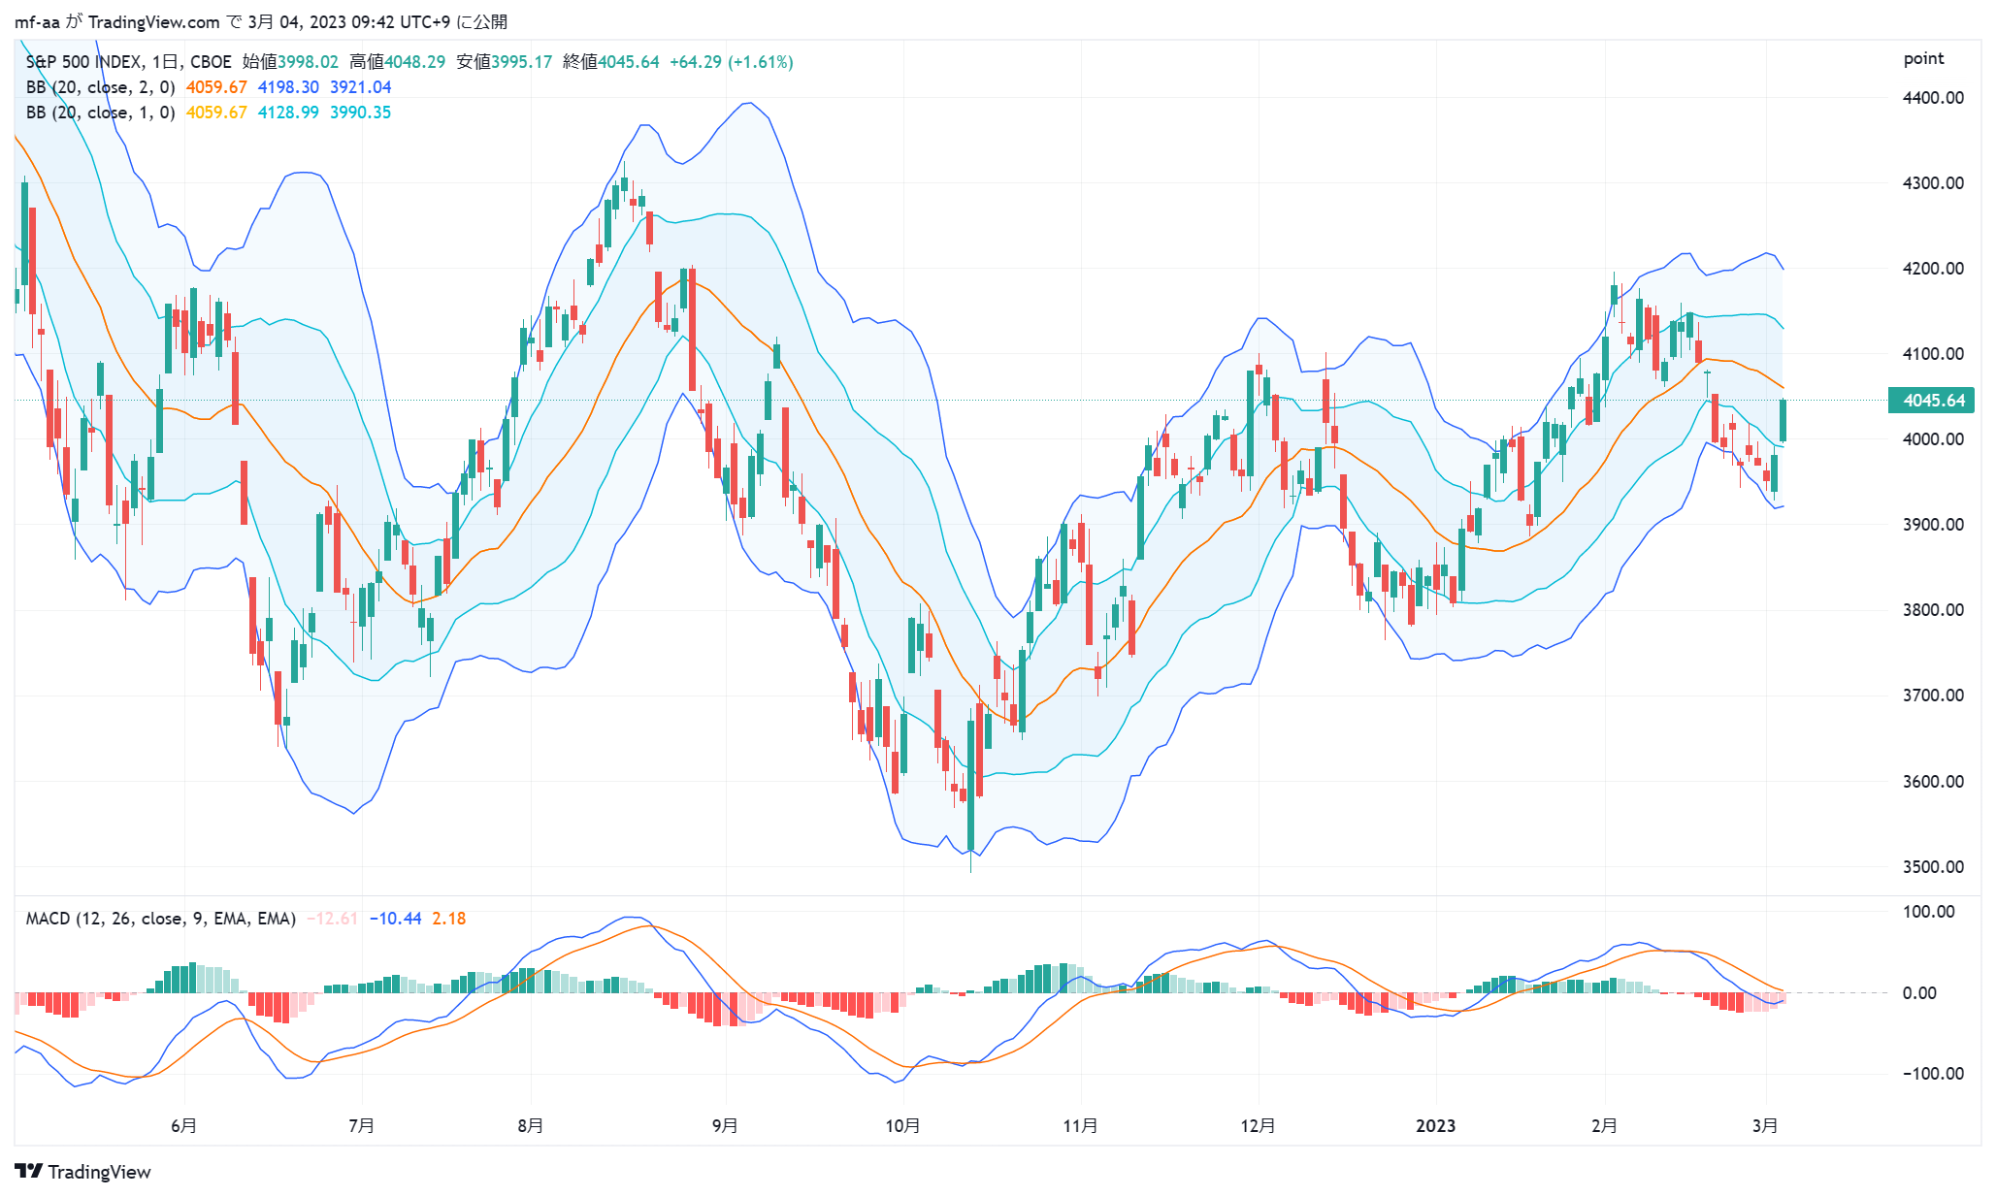Click the point unit label
Screen dimensions: 1996x1197
tap(1923, 59)
